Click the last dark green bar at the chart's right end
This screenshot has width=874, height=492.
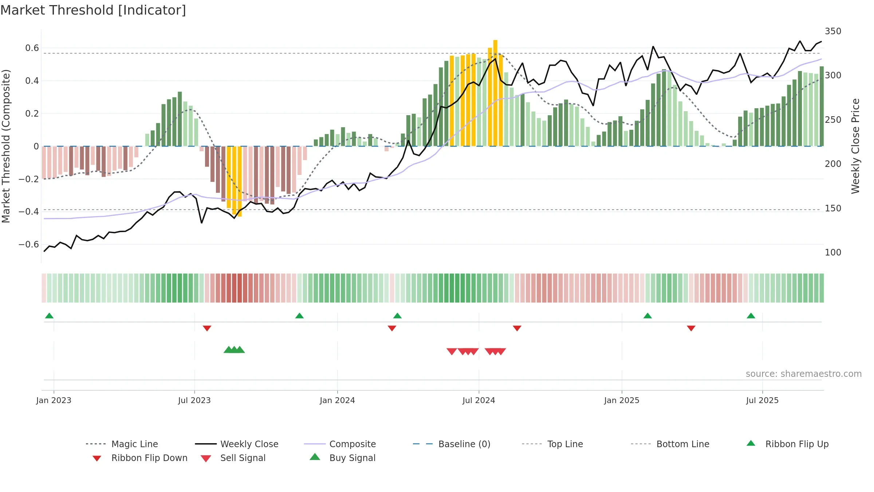coord(822,106)
